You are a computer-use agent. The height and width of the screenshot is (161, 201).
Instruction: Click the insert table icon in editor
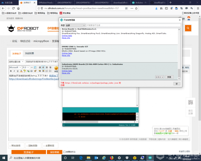(x=35, y=67)
